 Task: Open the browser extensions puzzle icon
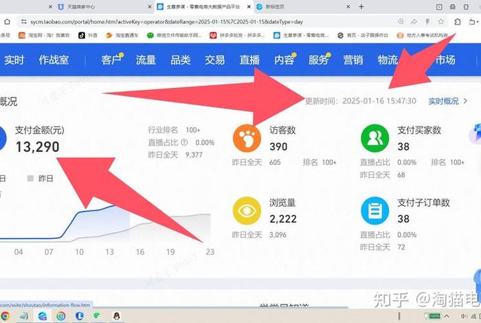[x=458, y=21]
